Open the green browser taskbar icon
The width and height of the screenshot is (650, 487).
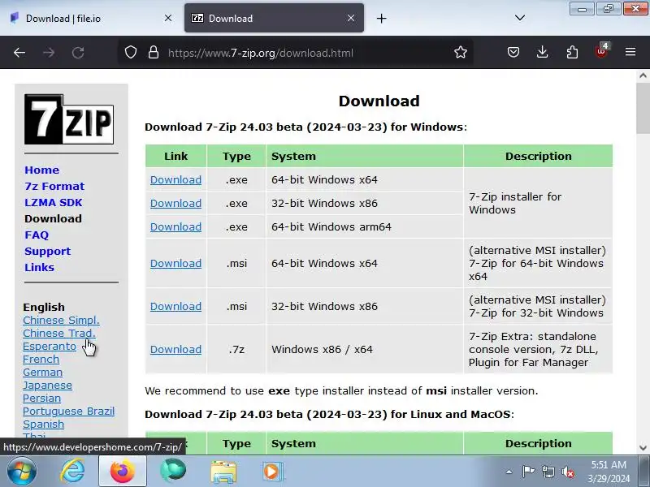pyautogui.click(x=173, y=472)
